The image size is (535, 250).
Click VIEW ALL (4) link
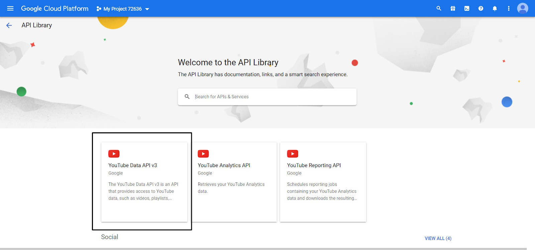(438, 238)
